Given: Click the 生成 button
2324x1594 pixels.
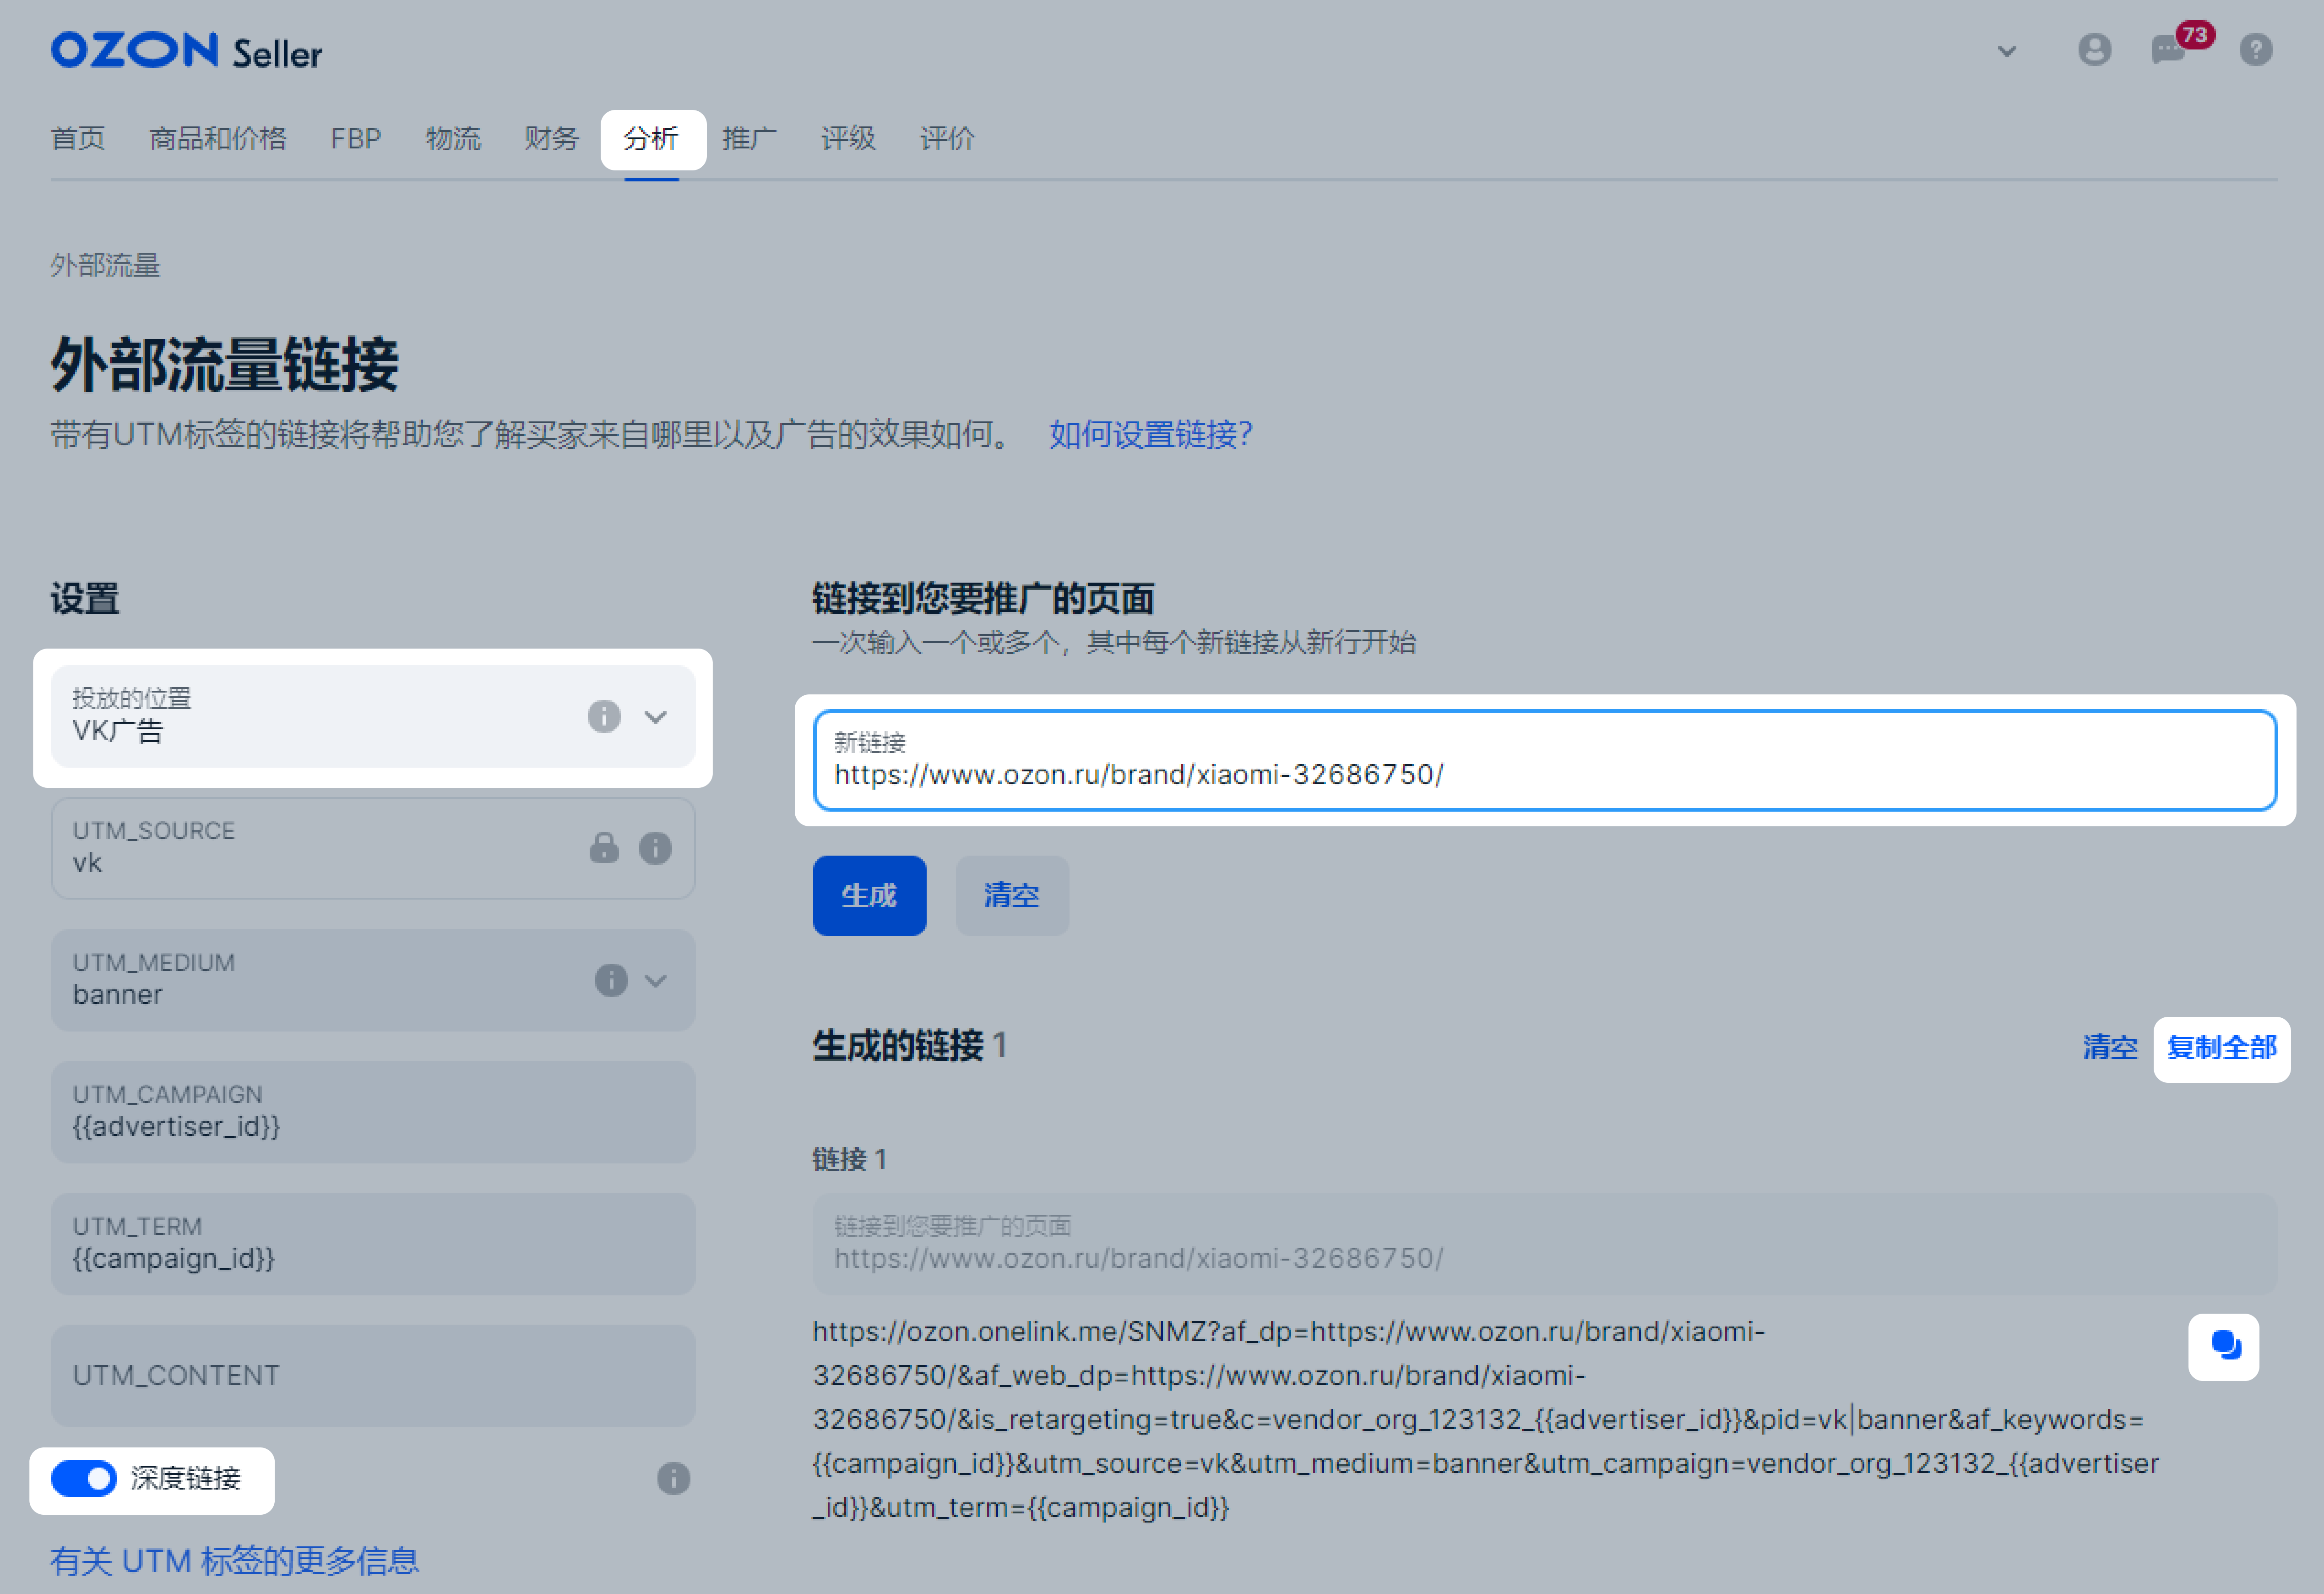Looking at the screenshot, I should (x=869, y=895).
